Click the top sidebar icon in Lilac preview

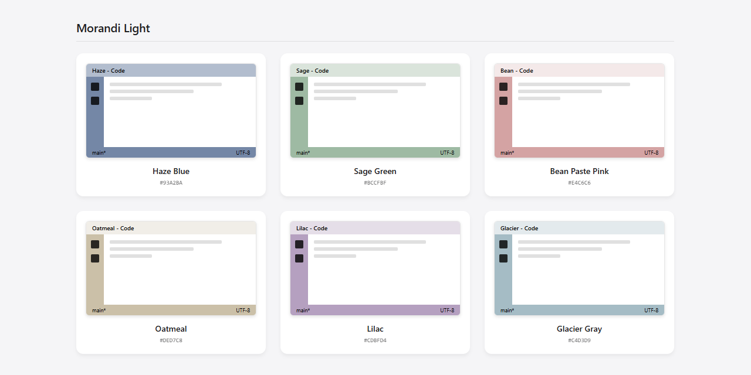(299, 244)
